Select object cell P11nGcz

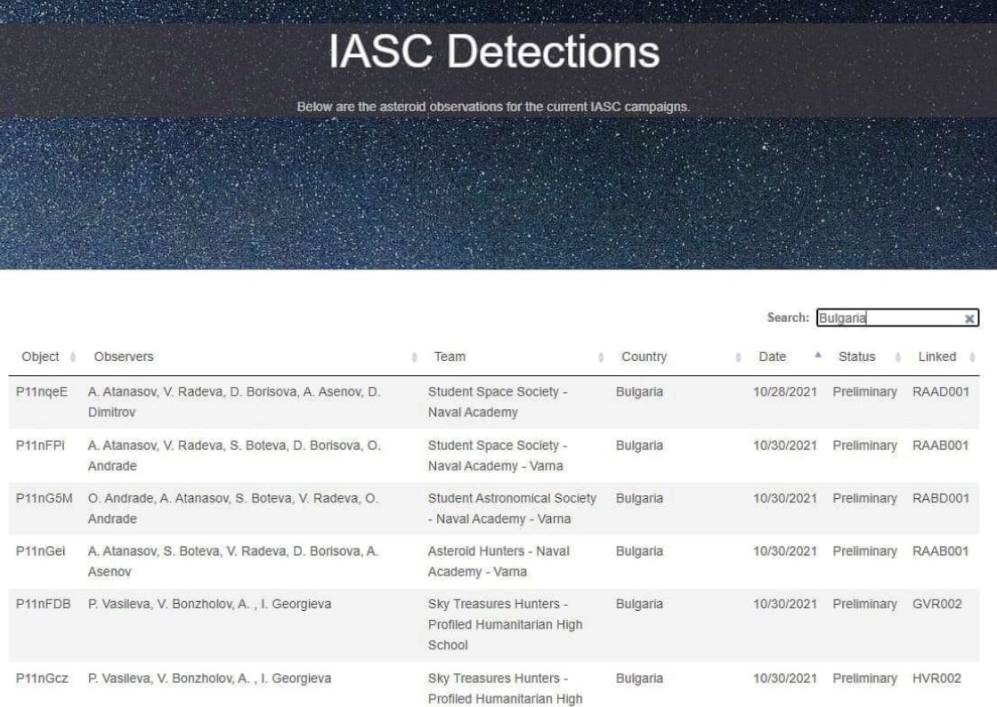click(x=42, y=679)
